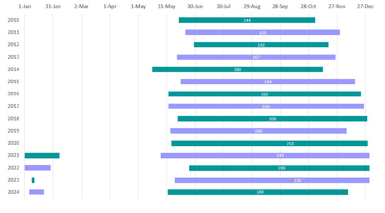Click the 1-Jan date axis label
The height and width of the screenshot is (213, 385).
click(x=25, y=6)
